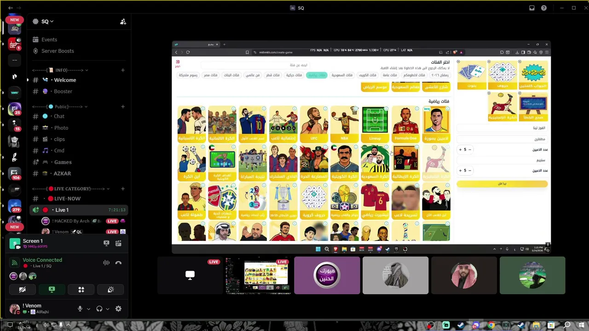Select the Lineup category card in stream
The height and width of the screenshot is (331, 589).
375,124
